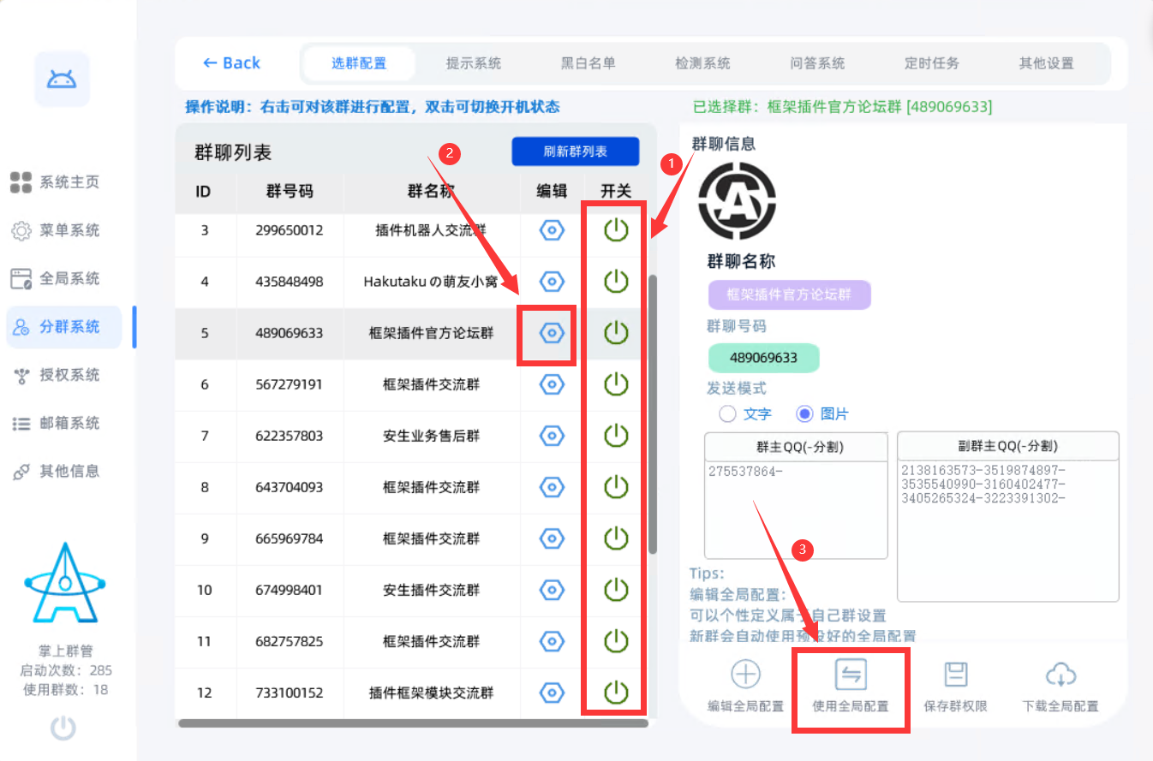Screen dimensions: 1153x761
Task: Toggle power switch for group 622357803
Action: pos(616,436)
